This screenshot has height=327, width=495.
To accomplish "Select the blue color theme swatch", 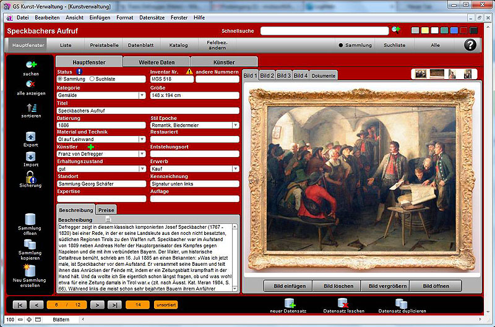I will click(x=454, y=30).
